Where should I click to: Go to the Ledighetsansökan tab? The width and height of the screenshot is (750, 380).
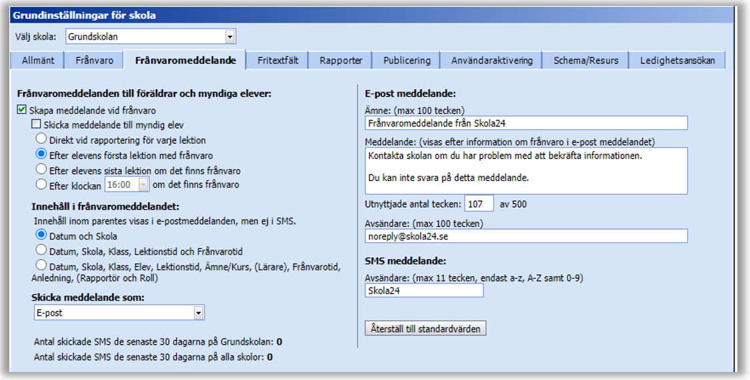[x=677, y=61]
